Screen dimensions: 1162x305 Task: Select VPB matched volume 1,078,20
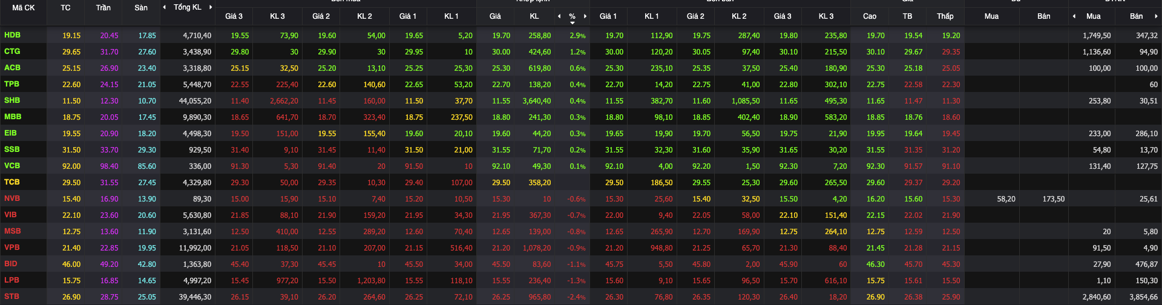537,248
